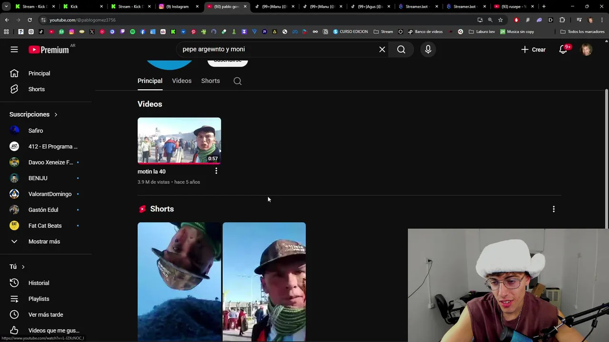Click the Crear button
Viewport: 609px width, 342px height.
click(x=533, y=49)
